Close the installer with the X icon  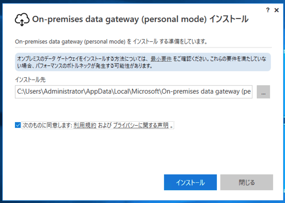tap(277, 10)
